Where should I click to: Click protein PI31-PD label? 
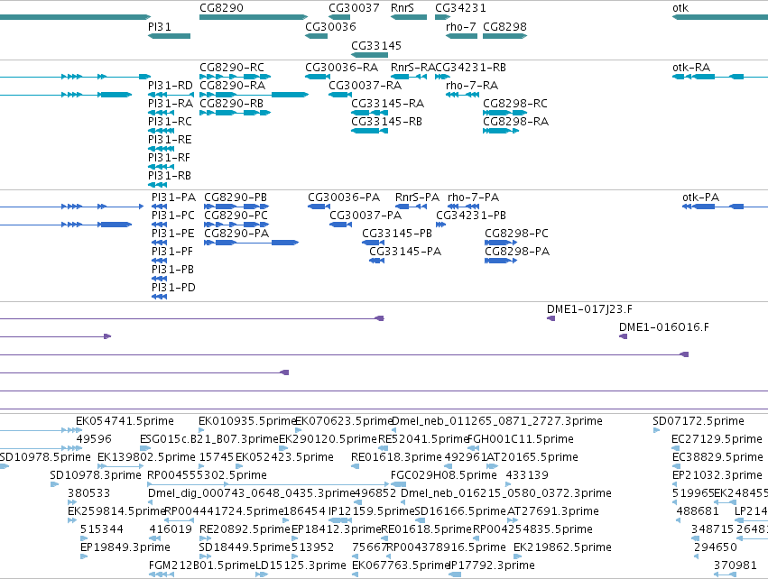pyautogui.click(x=173, y=288)
